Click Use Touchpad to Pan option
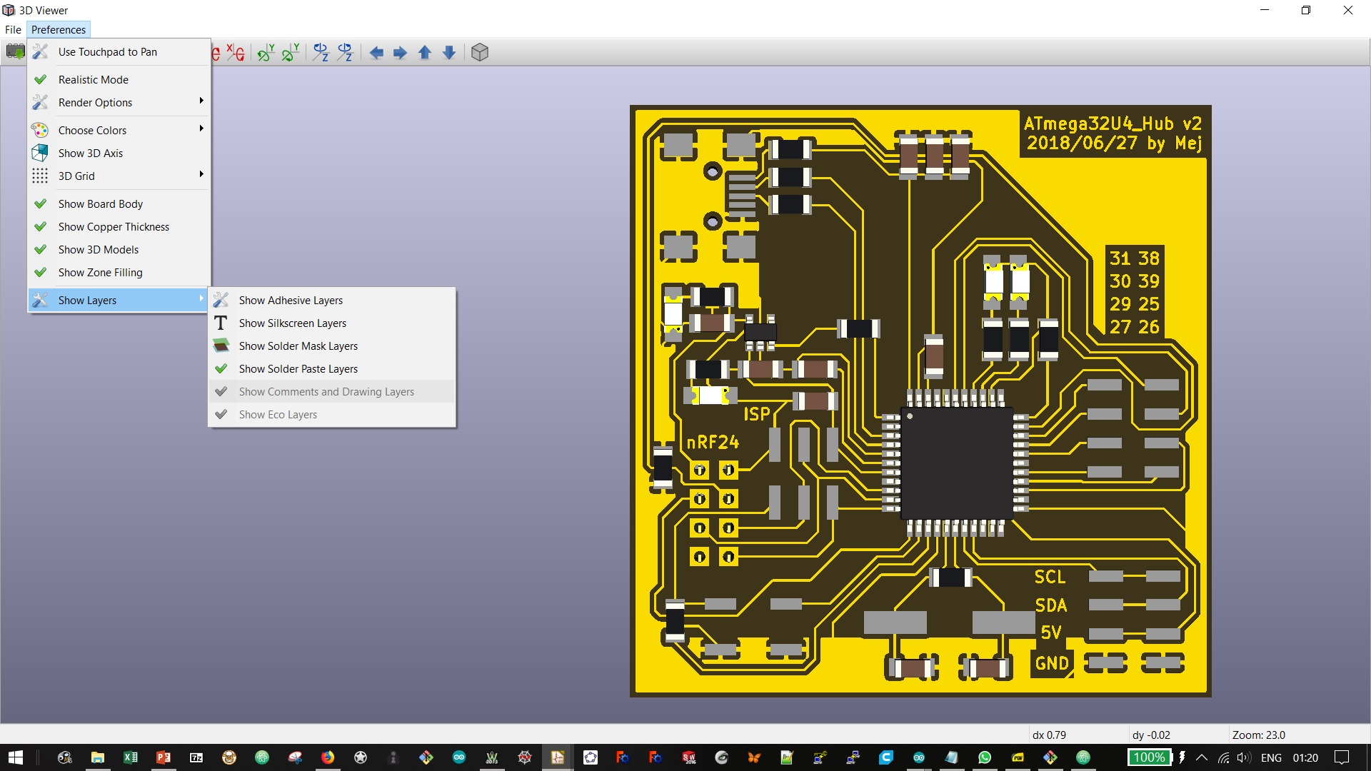Screen dimensions: 1371x771 (x=107, y=51)
